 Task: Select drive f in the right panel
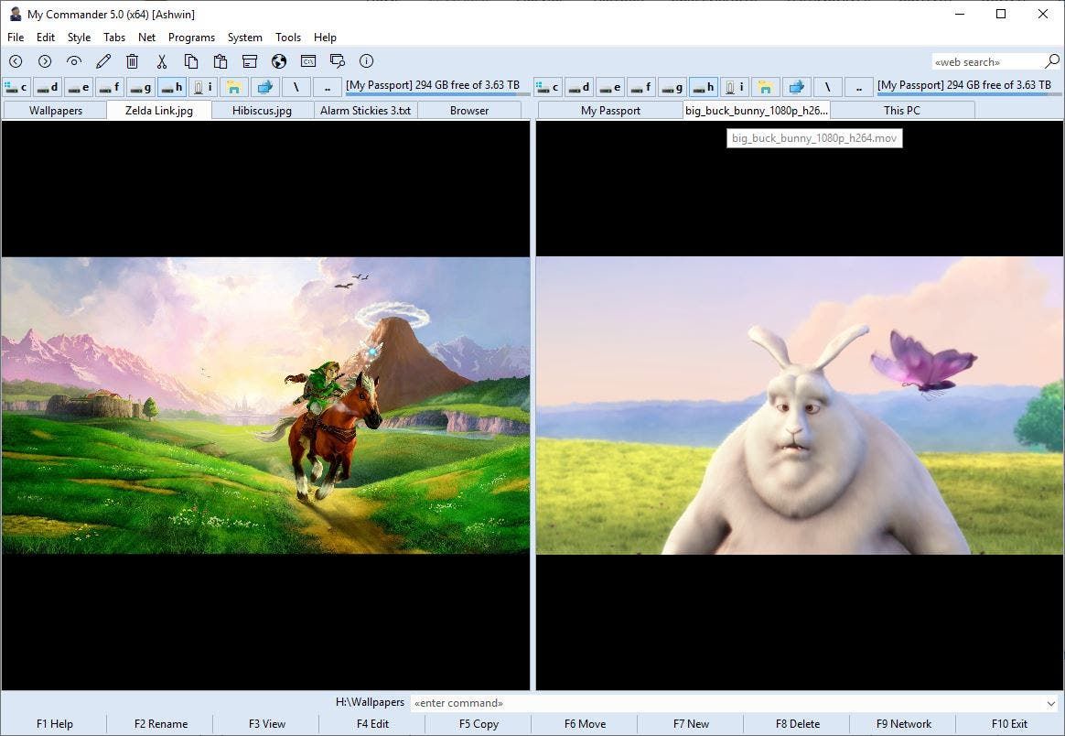(x=641, y=86)
